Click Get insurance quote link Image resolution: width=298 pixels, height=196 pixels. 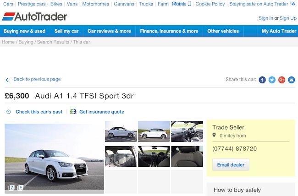(x=102, y=112)
